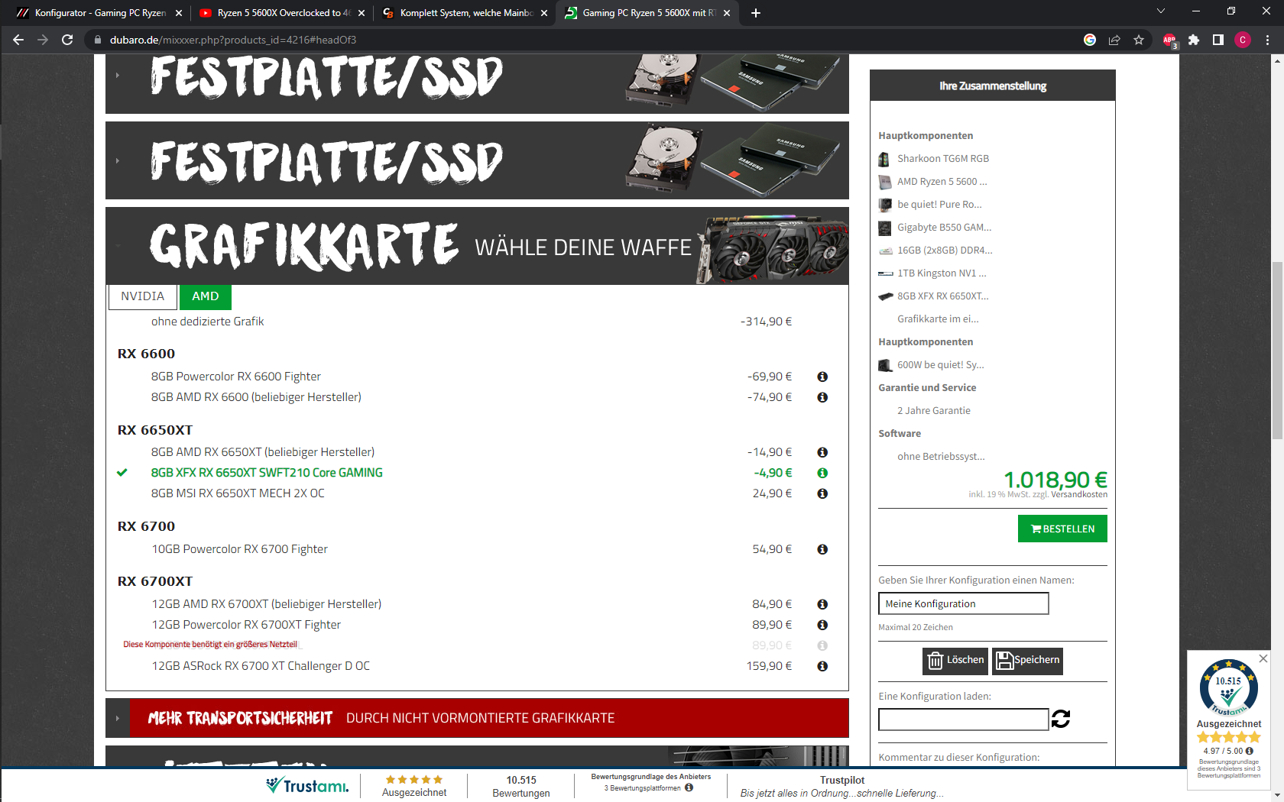Click the Speichern button
Screen dimensions: 1284x802
(x=1027, y=661)
